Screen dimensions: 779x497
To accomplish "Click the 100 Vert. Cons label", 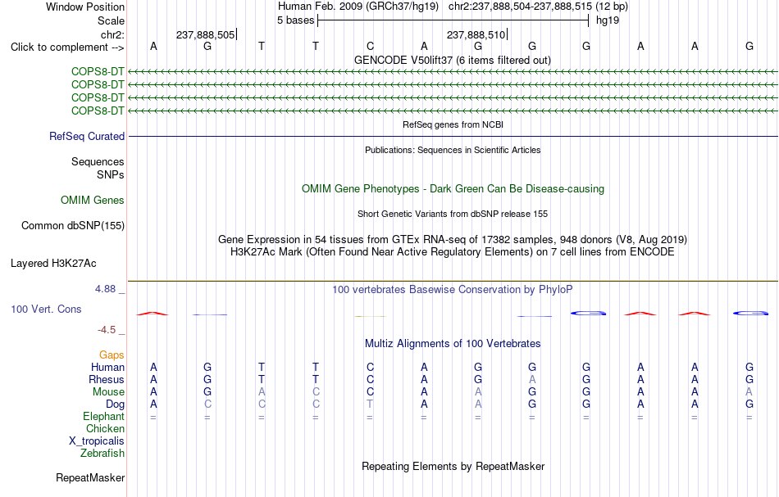I will (x=46, y=309).
